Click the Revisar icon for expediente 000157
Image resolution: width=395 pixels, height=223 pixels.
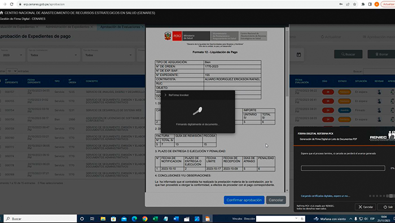click(379, 92)
